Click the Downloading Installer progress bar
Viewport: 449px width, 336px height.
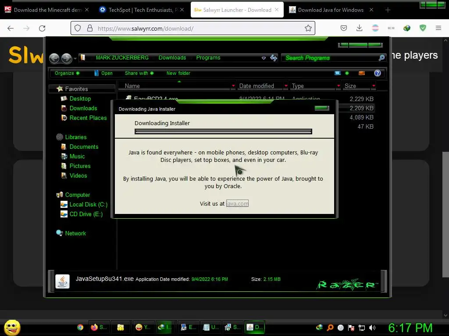pyautogui.click(x=223, y=131)
